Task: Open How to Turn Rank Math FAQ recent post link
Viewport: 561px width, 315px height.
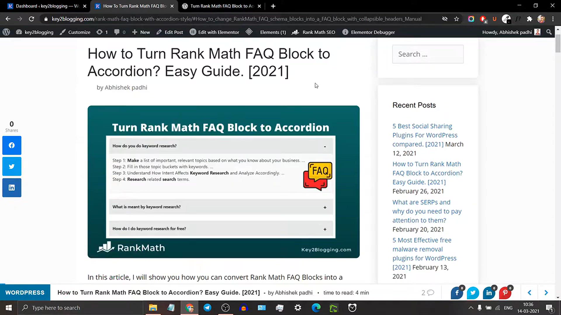Action: (427, 173)
